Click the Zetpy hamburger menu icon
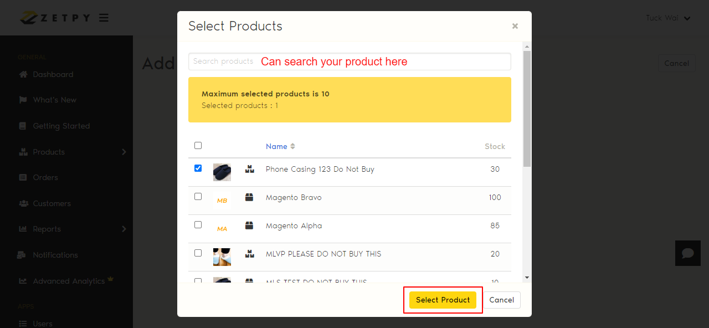This screenshot has width=709, height=328. coord(104,18)
